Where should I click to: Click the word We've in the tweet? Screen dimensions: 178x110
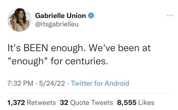click(102, 48)
